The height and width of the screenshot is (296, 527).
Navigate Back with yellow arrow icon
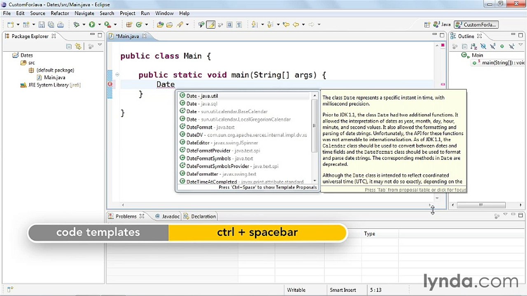click(x=296, y=25)
